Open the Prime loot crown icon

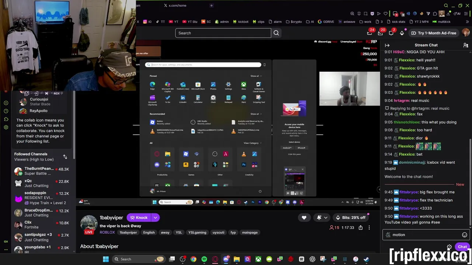pos(369,33)
